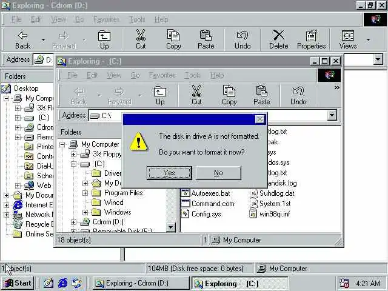Image resolution: width=388 pixels, height=291 pixels.
Task: Click Undo in the C: window toolbar
Action: [x=298, y=96]
